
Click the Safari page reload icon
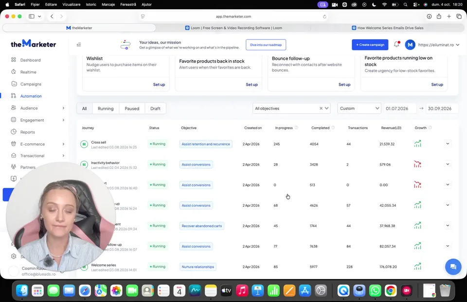[324, 17]
